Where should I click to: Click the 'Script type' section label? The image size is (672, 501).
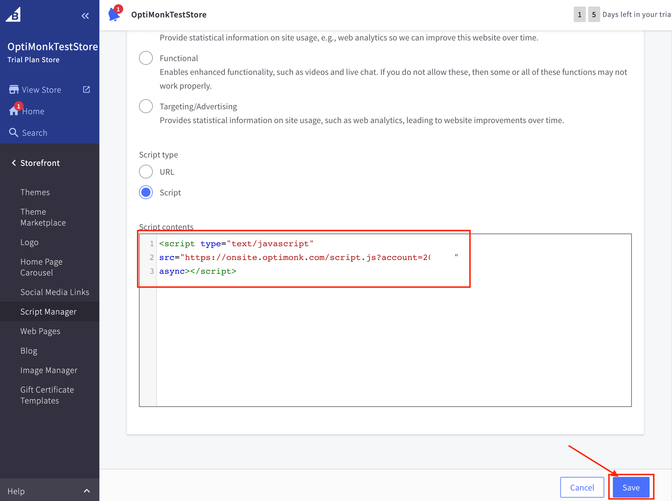click(x=159, y=154)
